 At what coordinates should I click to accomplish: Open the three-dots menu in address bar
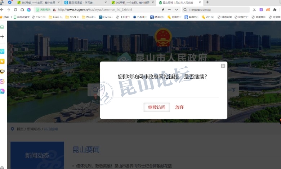(169, 10)
